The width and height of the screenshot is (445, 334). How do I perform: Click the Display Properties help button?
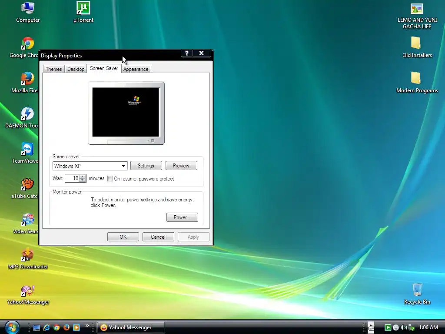tap(187, 53)
